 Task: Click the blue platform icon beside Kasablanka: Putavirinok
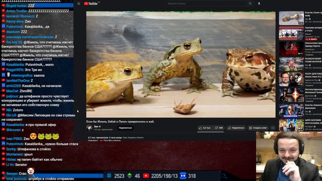tap(4, 64)
